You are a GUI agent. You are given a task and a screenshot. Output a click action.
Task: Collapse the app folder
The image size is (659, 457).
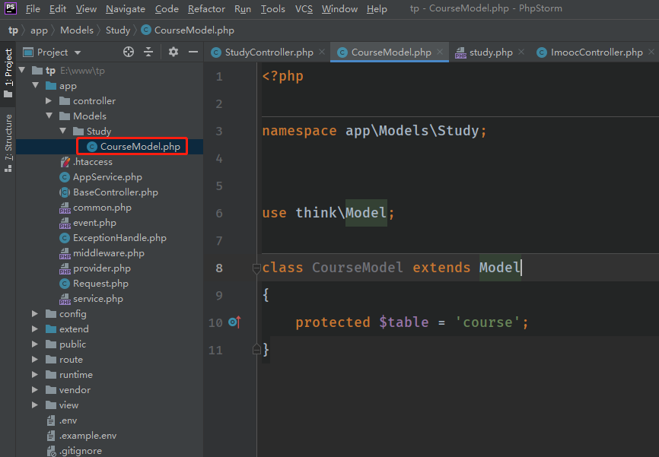(36, 86)
